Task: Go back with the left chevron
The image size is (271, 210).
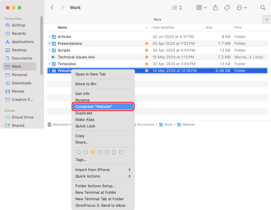Action: (52, 8)
